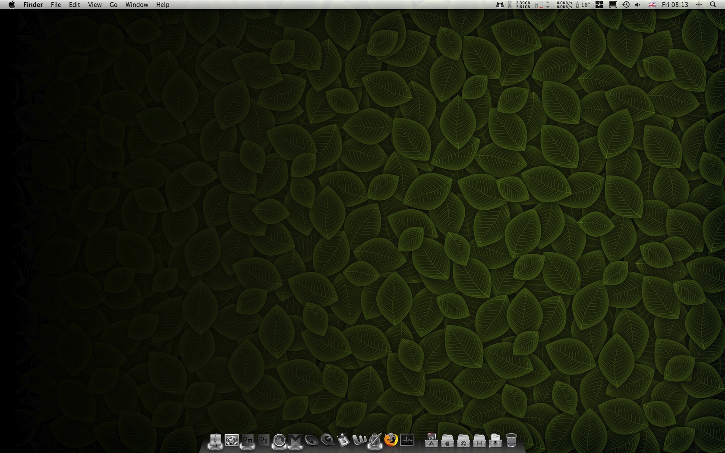Viewport: 725px width, 453px height.
Task: Open the Finder application menu
Action: click(33, 4)
